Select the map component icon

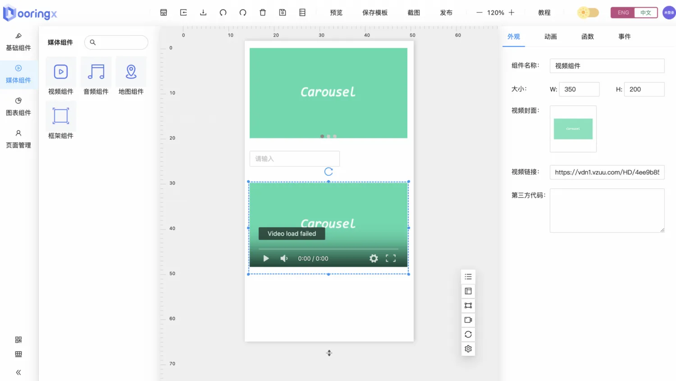point(131,72)
